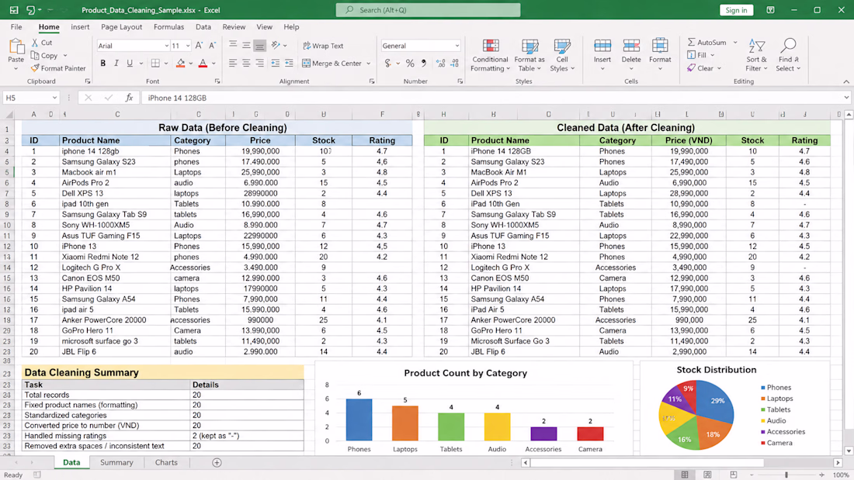854x480 pixels.
Task: Open Find & Select tool
Action: click(x=788, y=55)
